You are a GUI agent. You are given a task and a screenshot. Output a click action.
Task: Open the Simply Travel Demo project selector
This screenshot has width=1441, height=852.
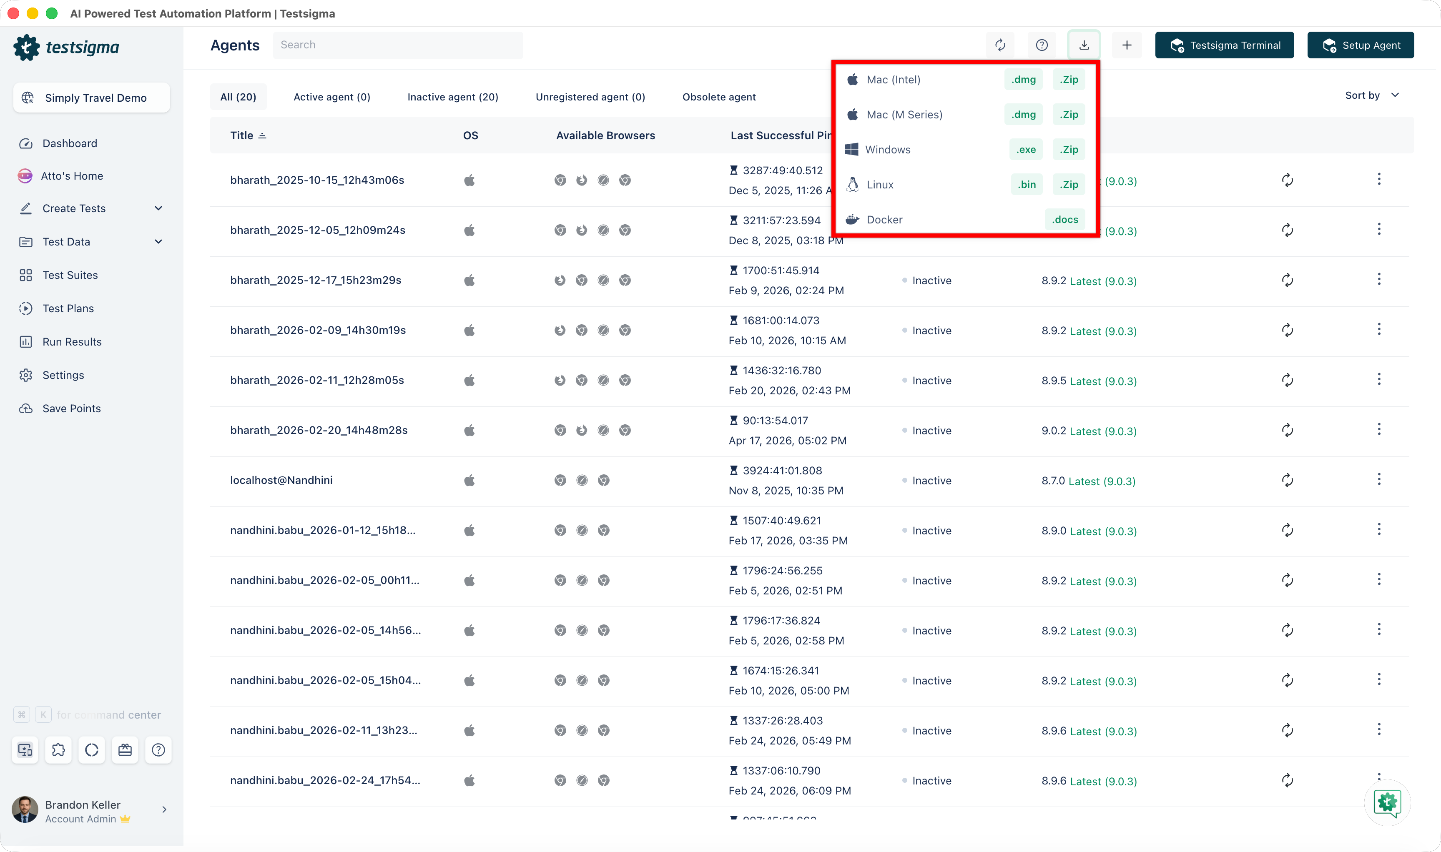tap(91, 98)
